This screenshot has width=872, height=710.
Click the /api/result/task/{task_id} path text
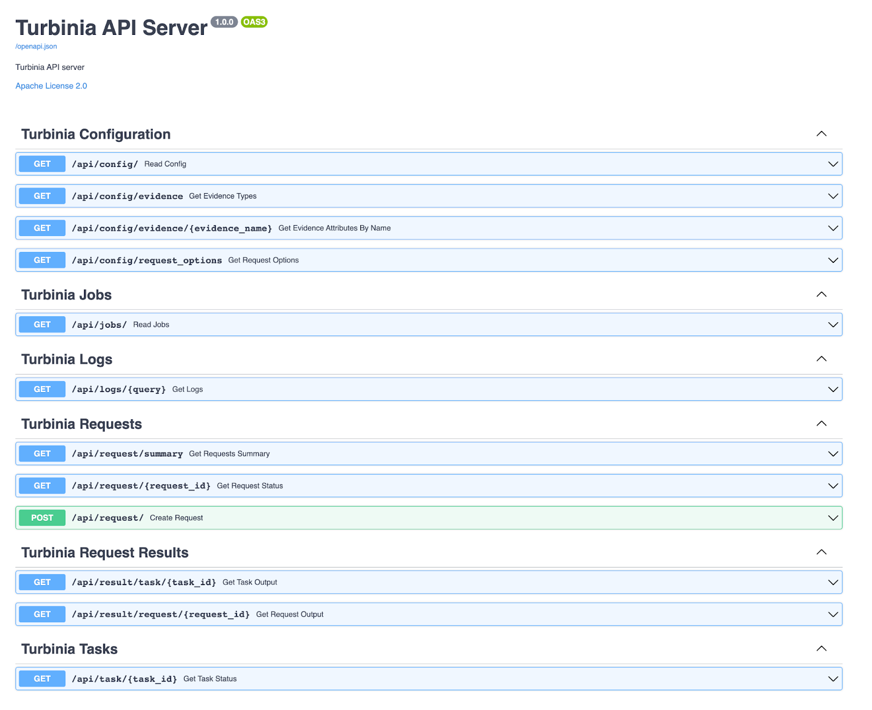[144, 582]
